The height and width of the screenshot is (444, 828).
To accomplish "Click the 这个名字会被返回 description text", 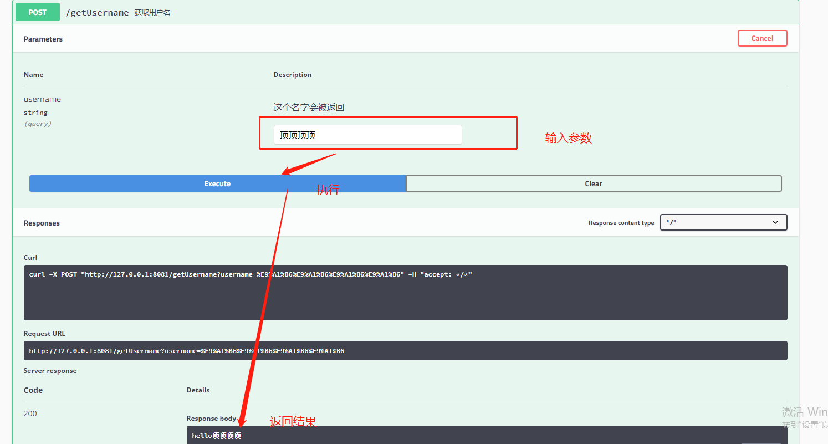I will (309, 108).
